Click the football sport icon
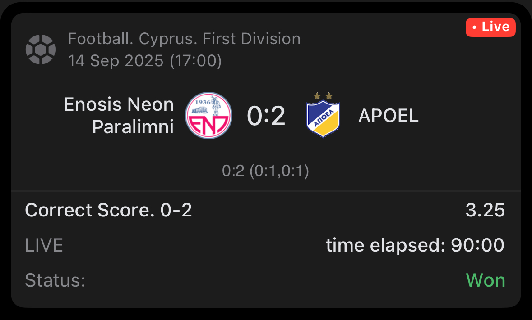532x320 pixels. [41, 50]
